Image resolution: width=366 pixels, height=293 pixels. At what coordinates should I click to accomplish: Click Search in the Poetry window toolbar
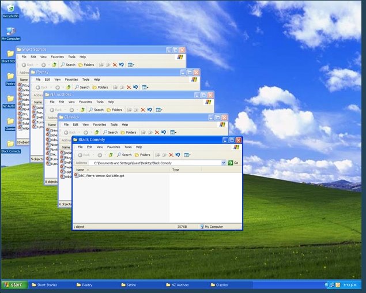click(82, 87)
